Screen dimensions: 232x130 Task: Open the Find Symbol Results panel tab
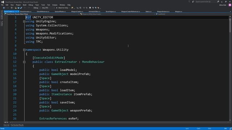point(17,125)
